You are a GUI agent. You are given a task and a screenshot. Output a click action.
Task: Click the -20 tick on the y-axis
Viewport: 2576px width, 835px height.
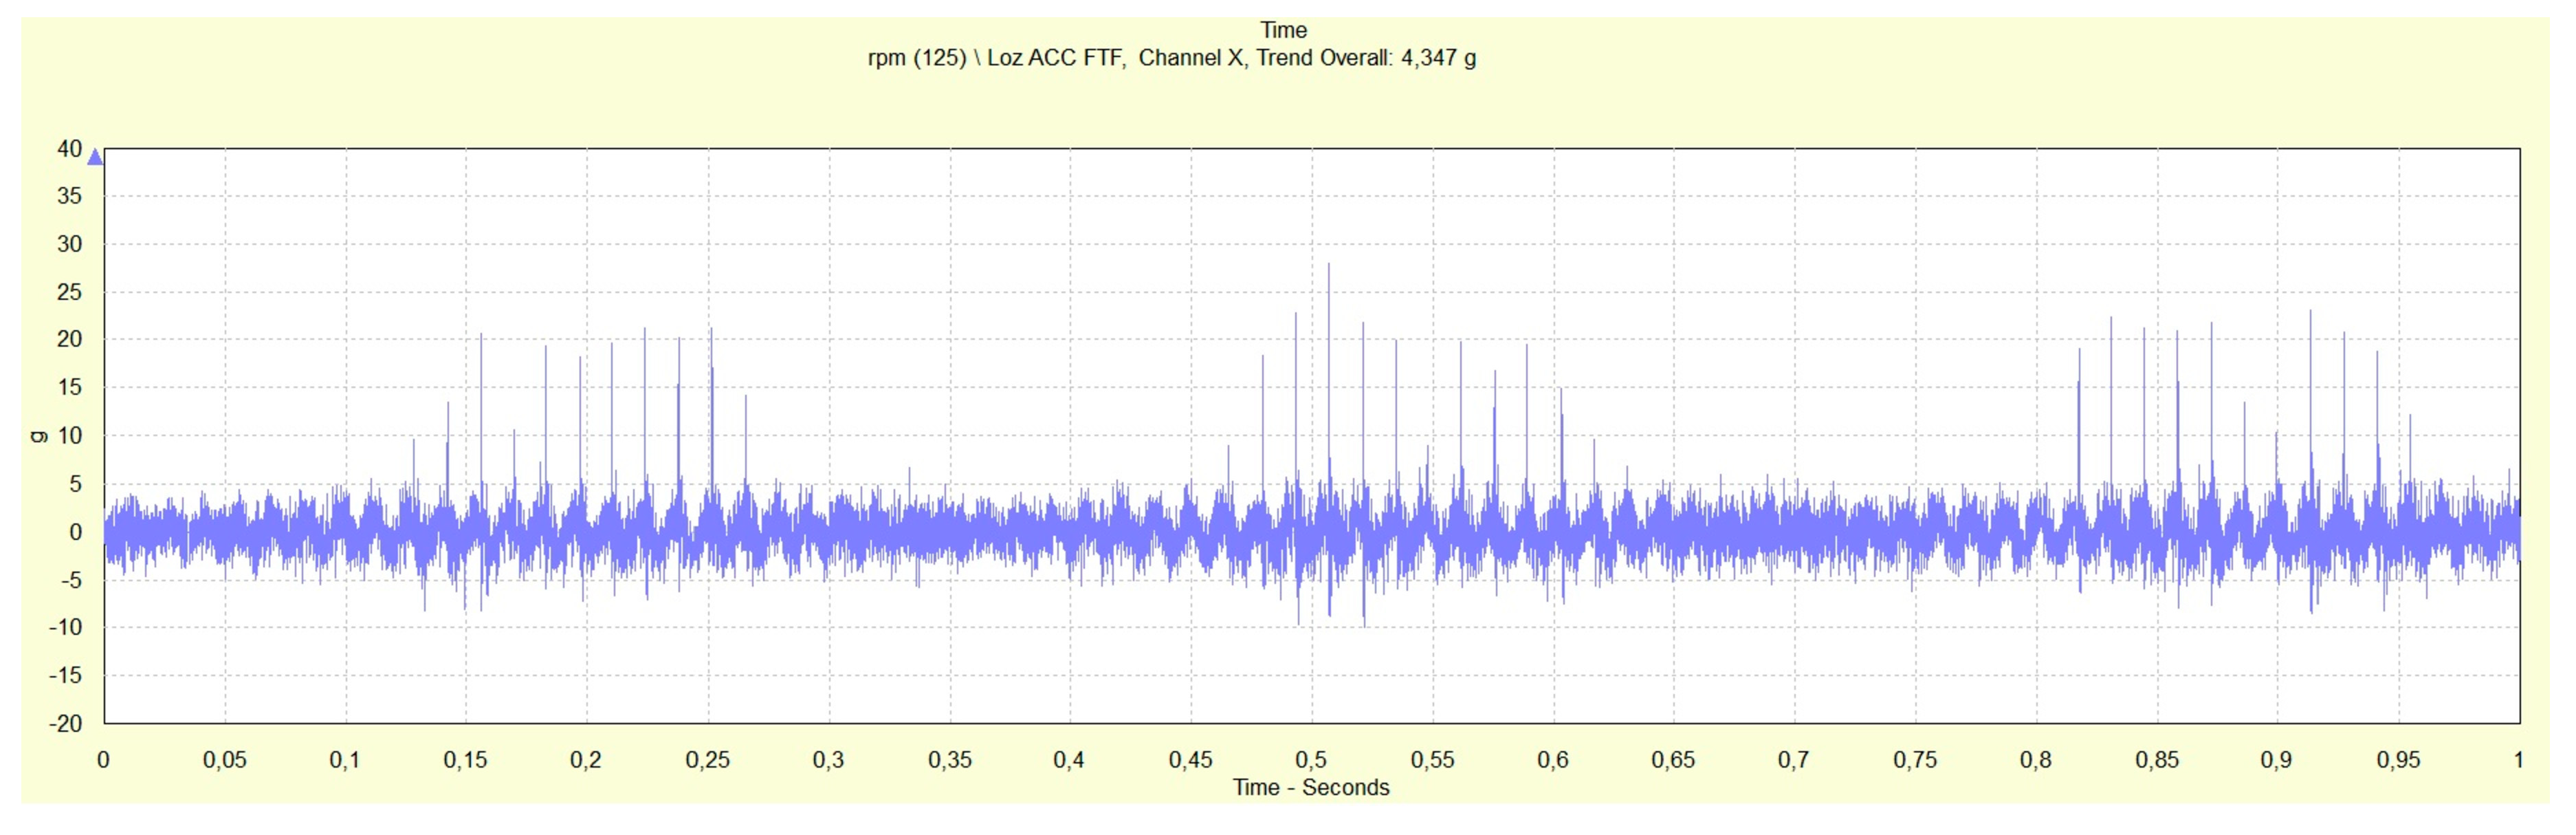pyautogui.click(x=66, y=723)
